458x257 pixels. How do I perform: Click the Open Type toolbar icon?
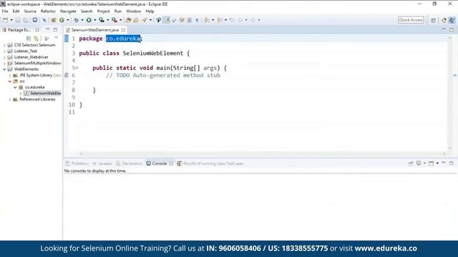coord(128,20)
